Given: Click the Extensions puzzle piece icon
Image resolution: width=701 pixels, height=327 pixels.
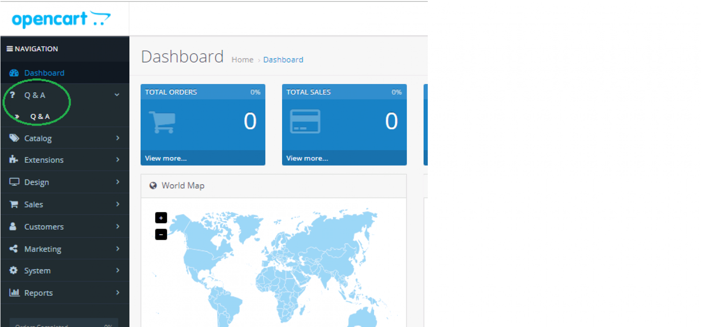Looking at the screenshot, I should pyautogui.click(x=14, y=160).
